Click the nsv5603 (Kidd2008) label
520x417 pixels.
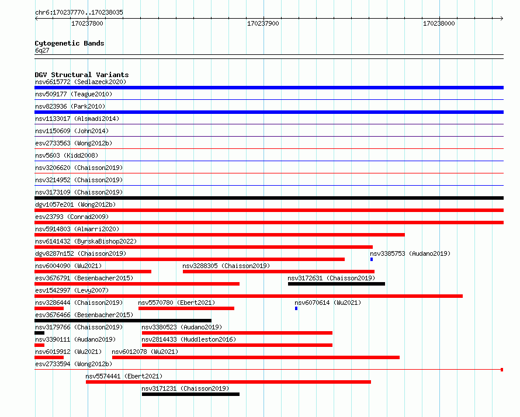67,155
